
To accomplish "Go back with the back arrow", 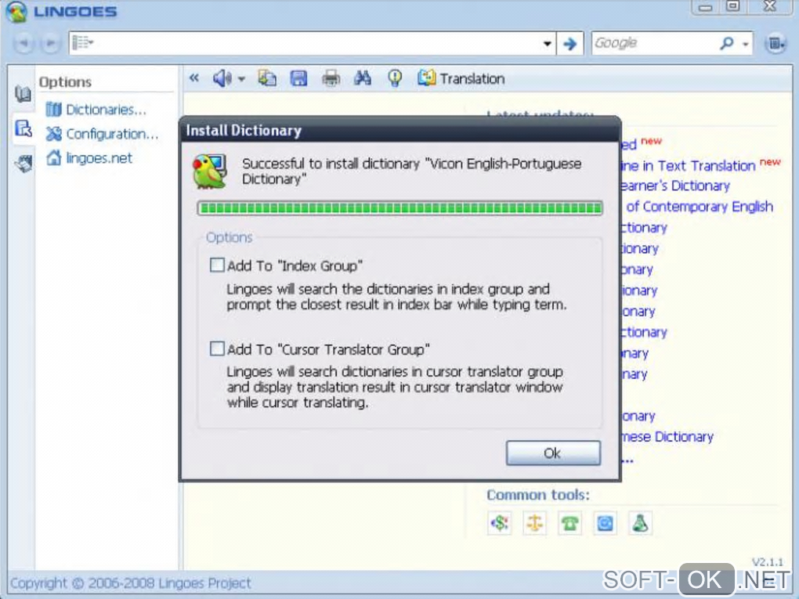I will (x=24, y=43).
